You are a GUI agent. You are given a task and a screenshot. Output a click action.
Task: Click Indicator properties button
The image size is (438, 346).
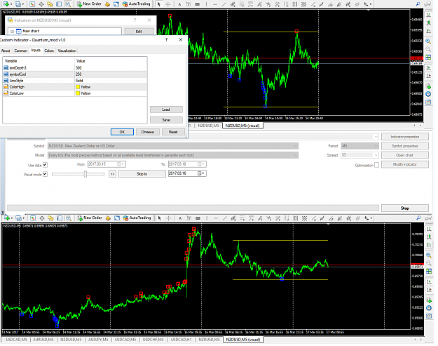click(405, 137)
